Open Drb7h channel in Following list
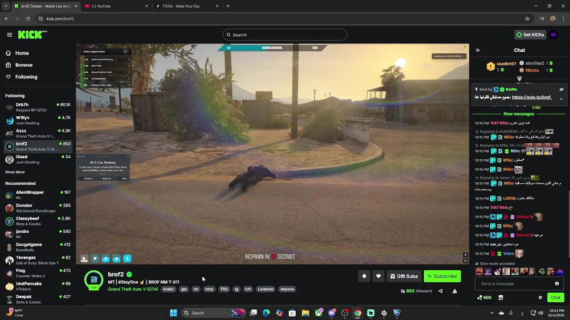The image size is (570, 320). pyautogui.click(x=38, y=107)
